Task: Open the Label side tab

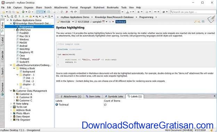Action: pos(2,42)
